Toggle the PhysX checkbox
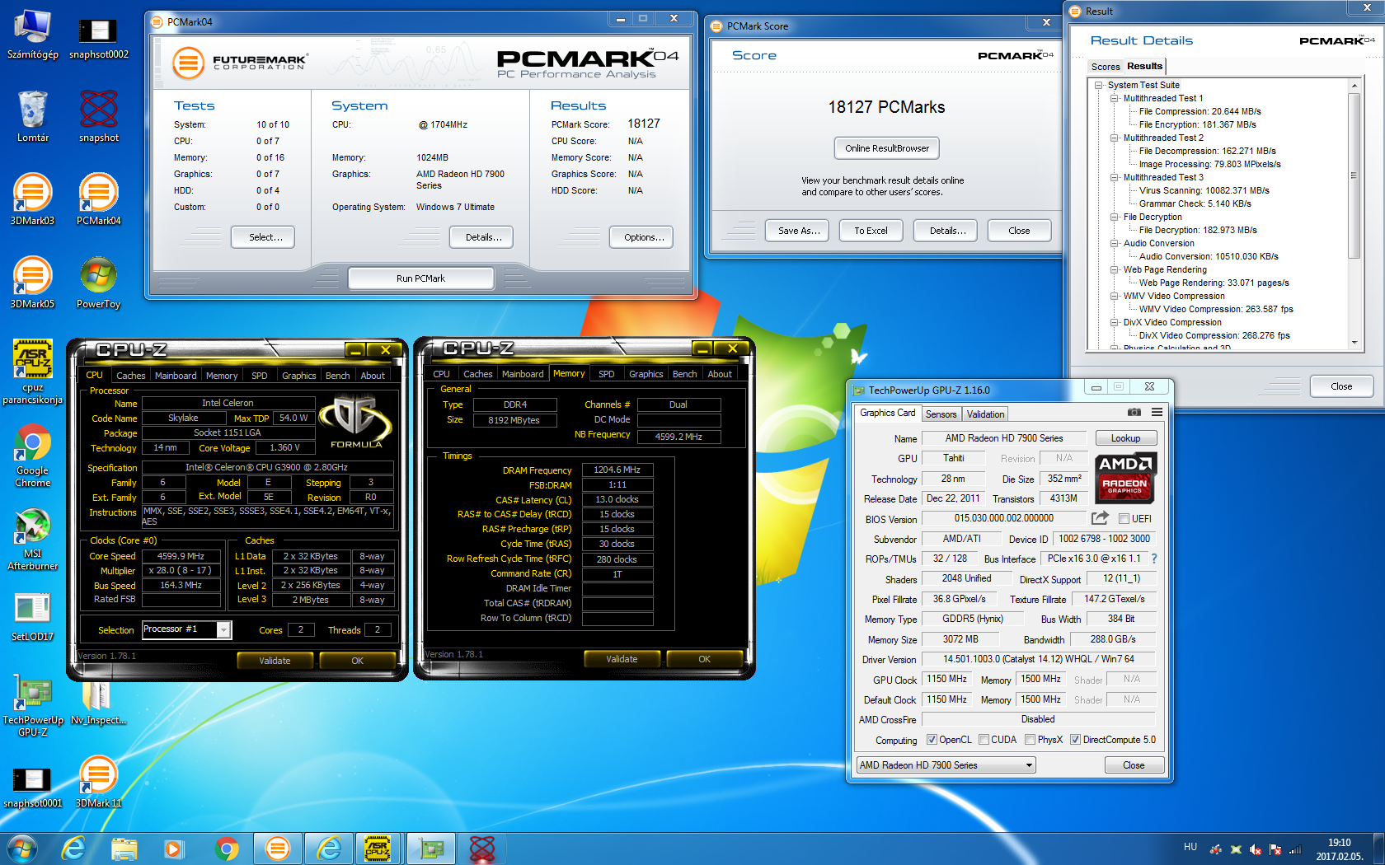The image size is (1385, 865). (x=1030, y=740)
